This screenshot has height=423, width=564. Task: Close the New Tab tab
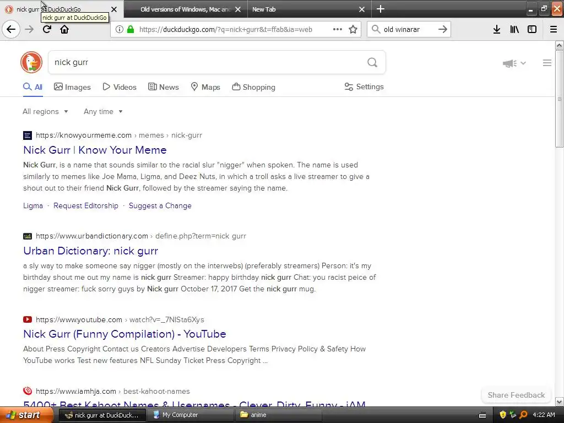tap(362, 9)
